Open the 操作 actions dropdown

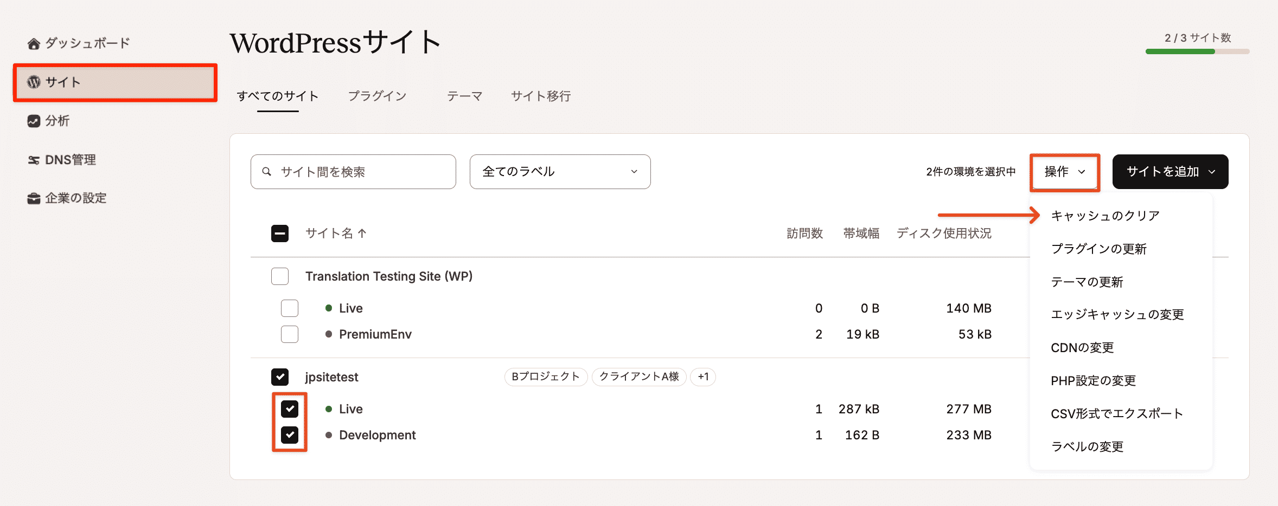point(1064,172)
